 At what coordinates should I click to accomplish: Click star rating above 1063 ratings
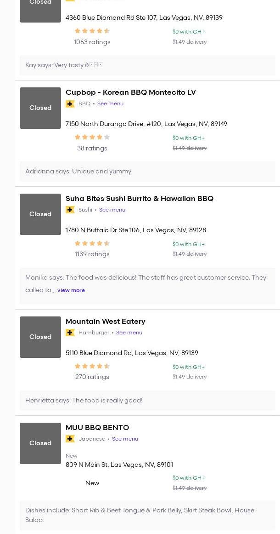click(92, 31)
